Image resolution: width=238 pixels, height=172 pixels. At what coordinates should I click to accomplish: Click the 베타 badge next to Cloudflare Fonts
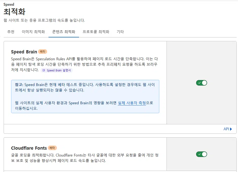52,148
